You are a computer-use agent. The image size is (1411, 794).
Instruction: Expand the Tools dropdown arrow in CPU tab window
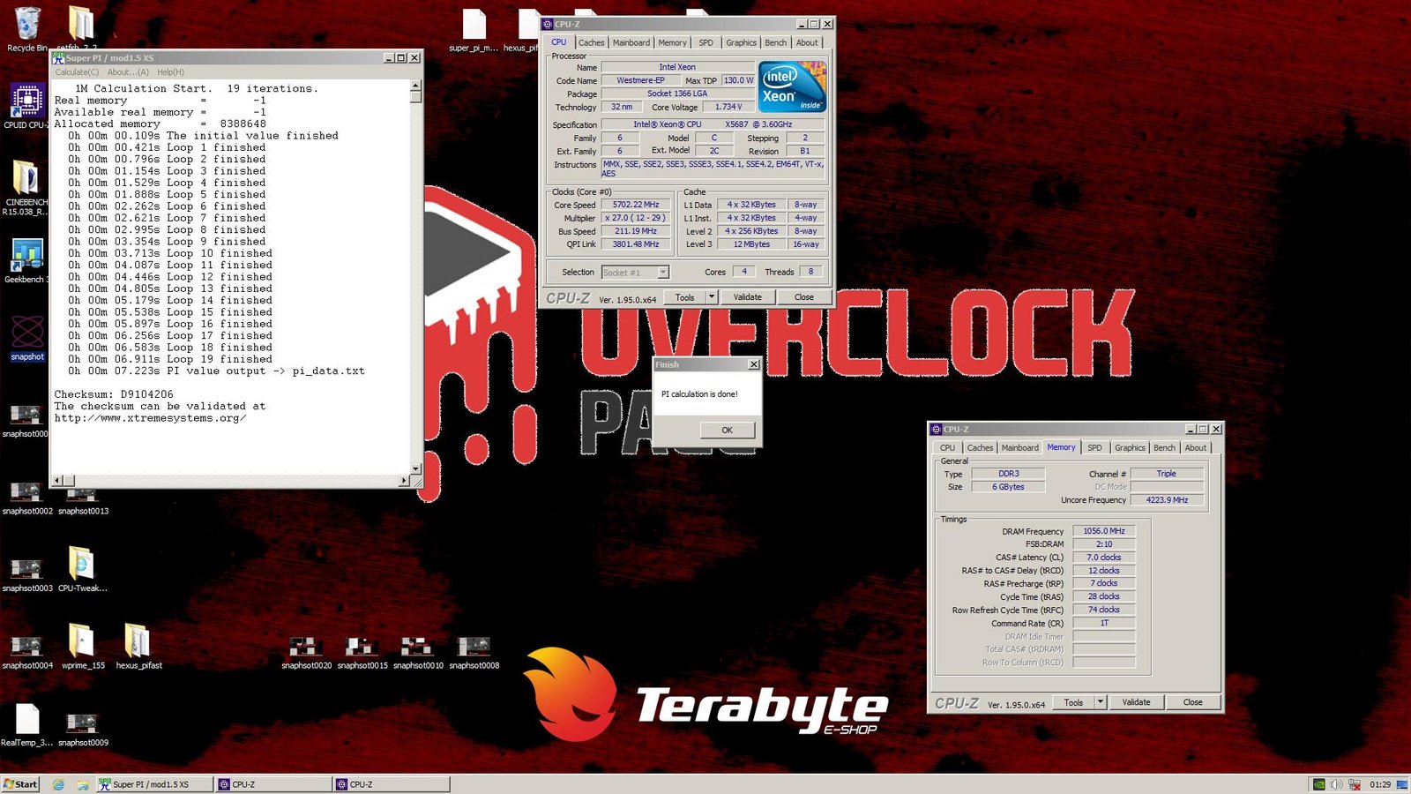[712, 297]
